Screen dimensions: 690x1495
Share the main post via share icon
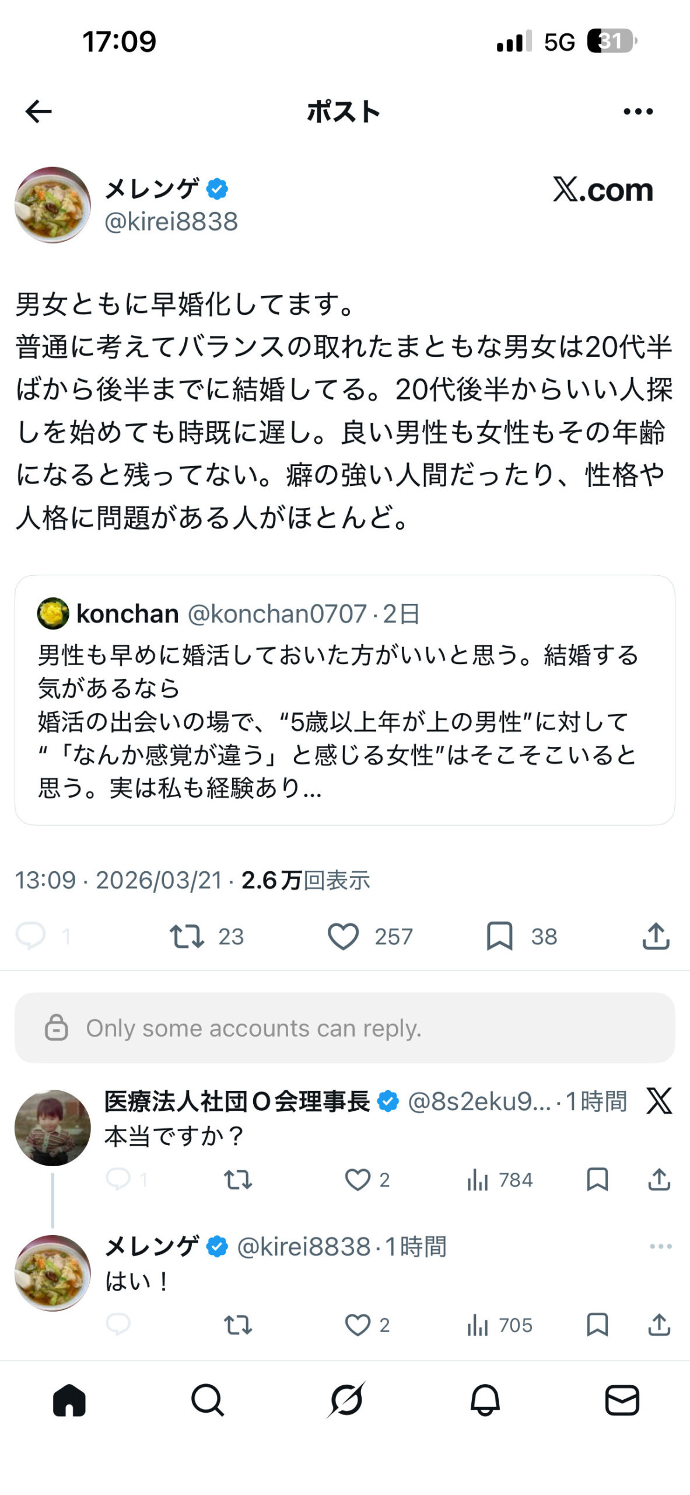pos(656,936)
